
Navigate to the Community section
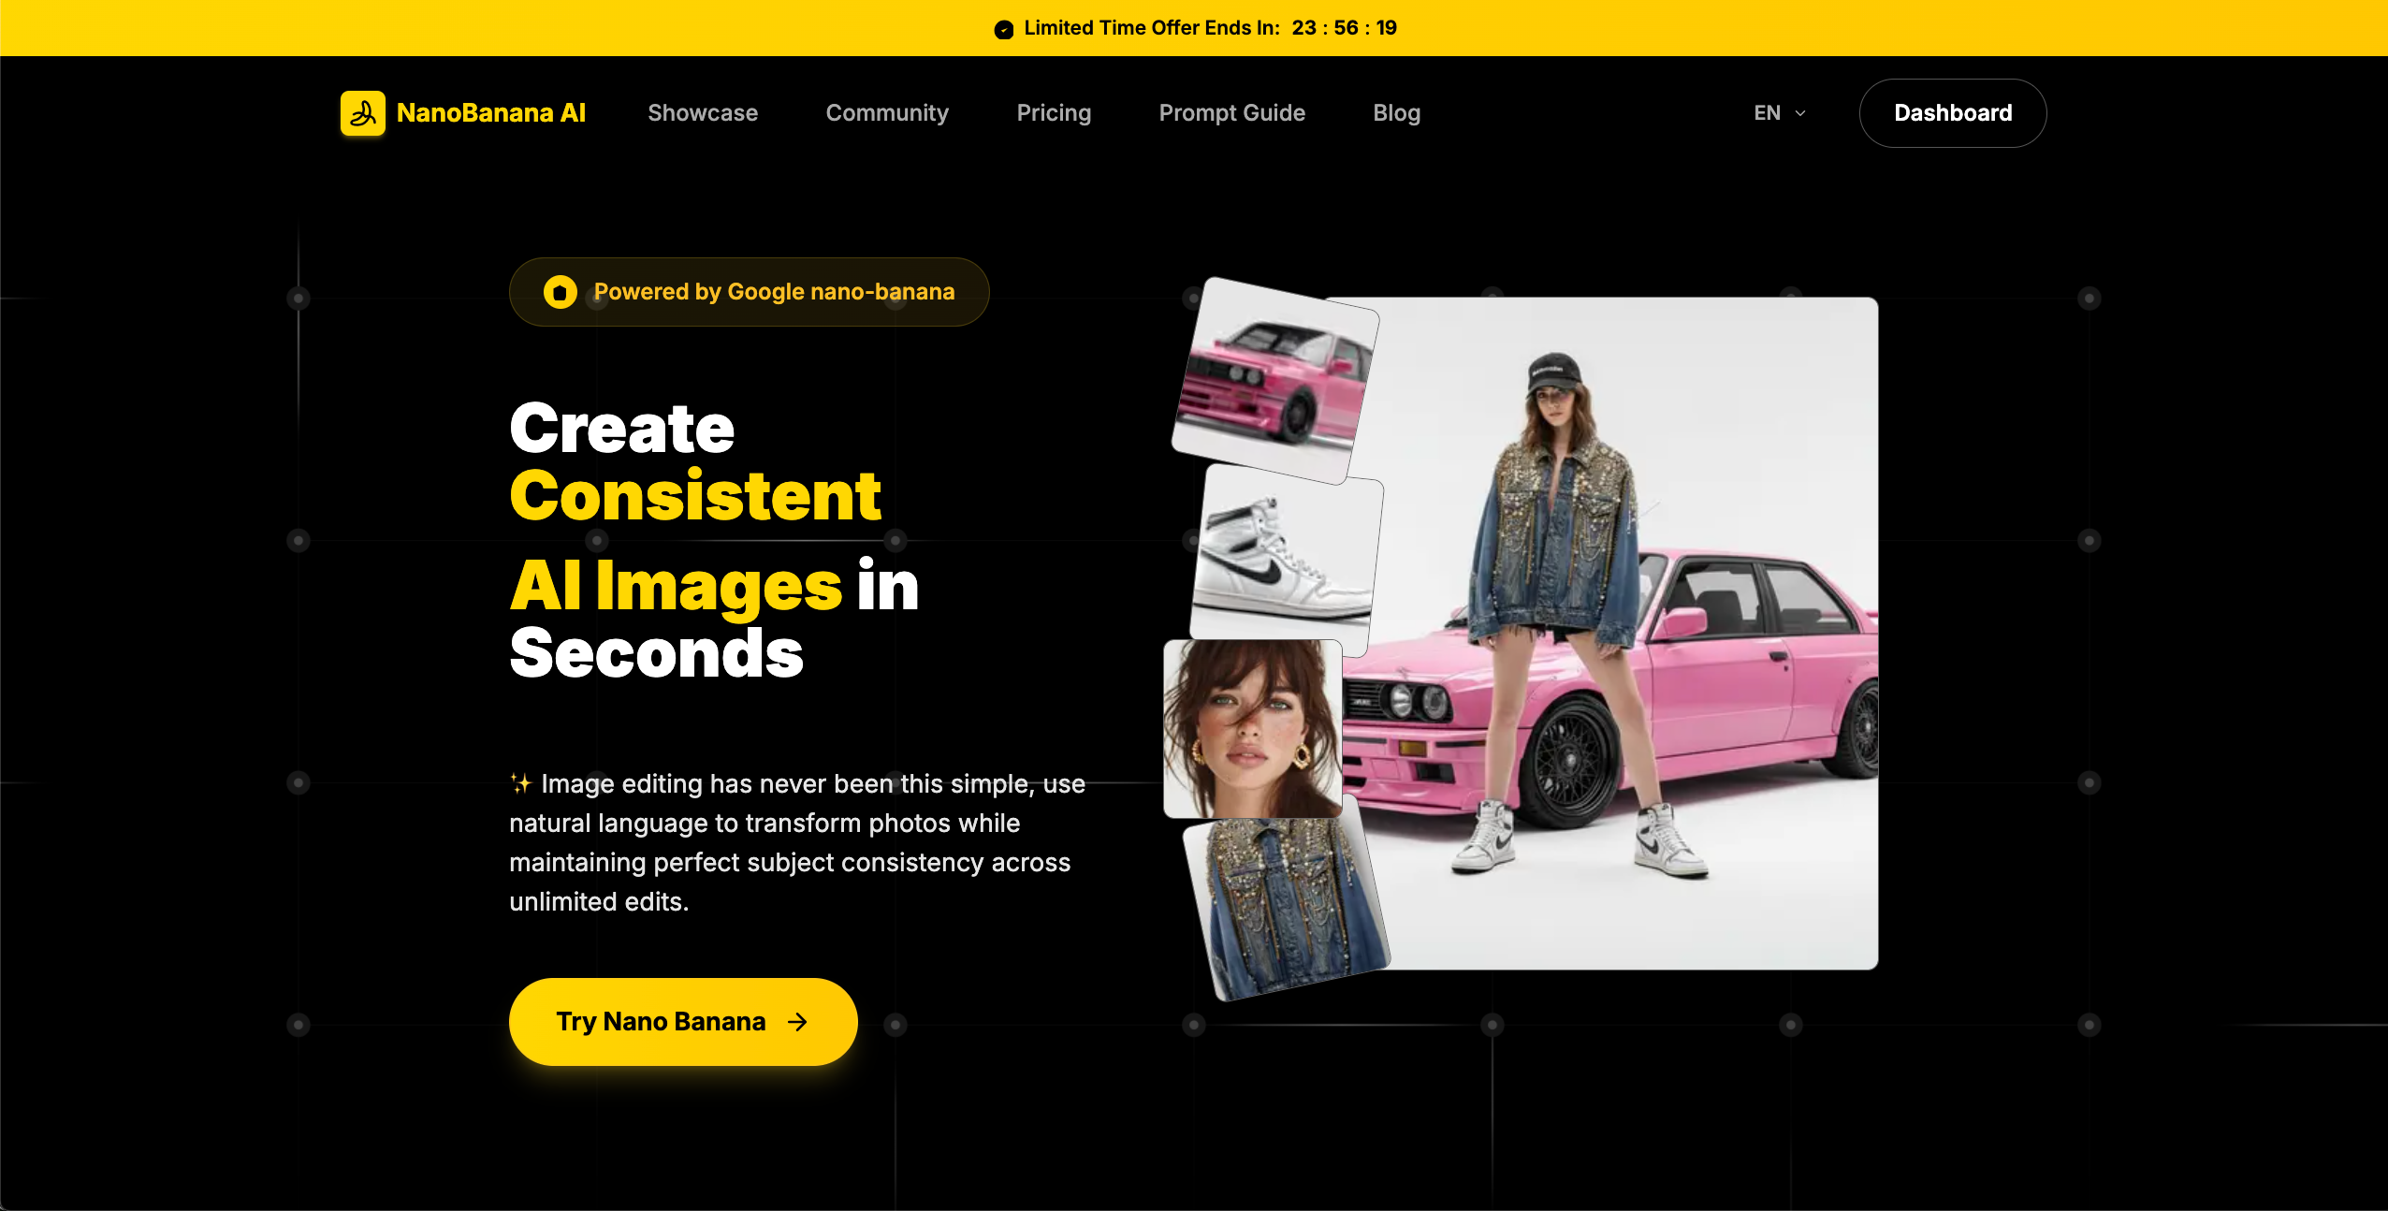tap(887, 112)
